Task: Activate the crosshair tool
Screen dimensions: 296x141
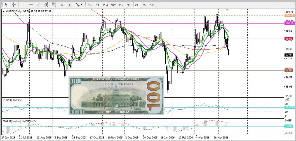Action: [13, 5]
